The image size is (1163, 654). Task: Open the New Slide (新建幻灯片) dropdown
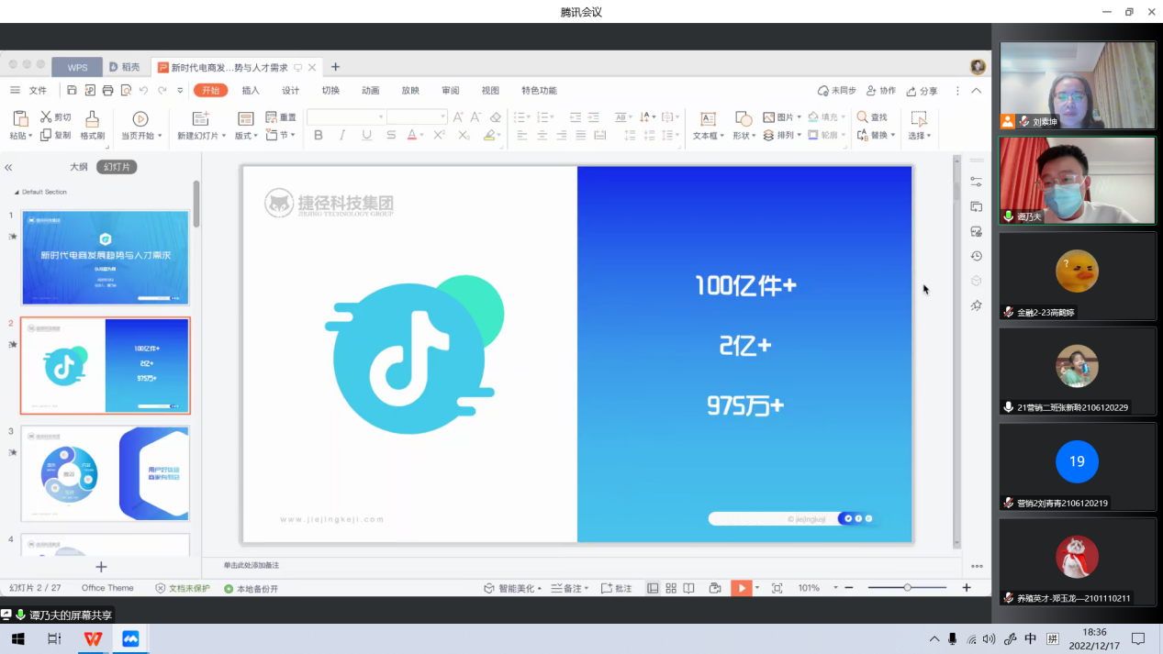(x=202, y=136)
